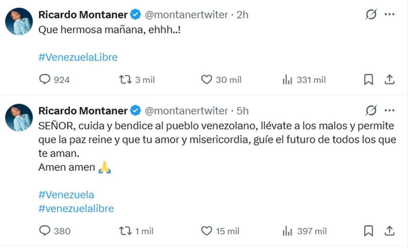Repost the "Que hermosa mañana" tweet
408x248 pixels.
point(125,80)
